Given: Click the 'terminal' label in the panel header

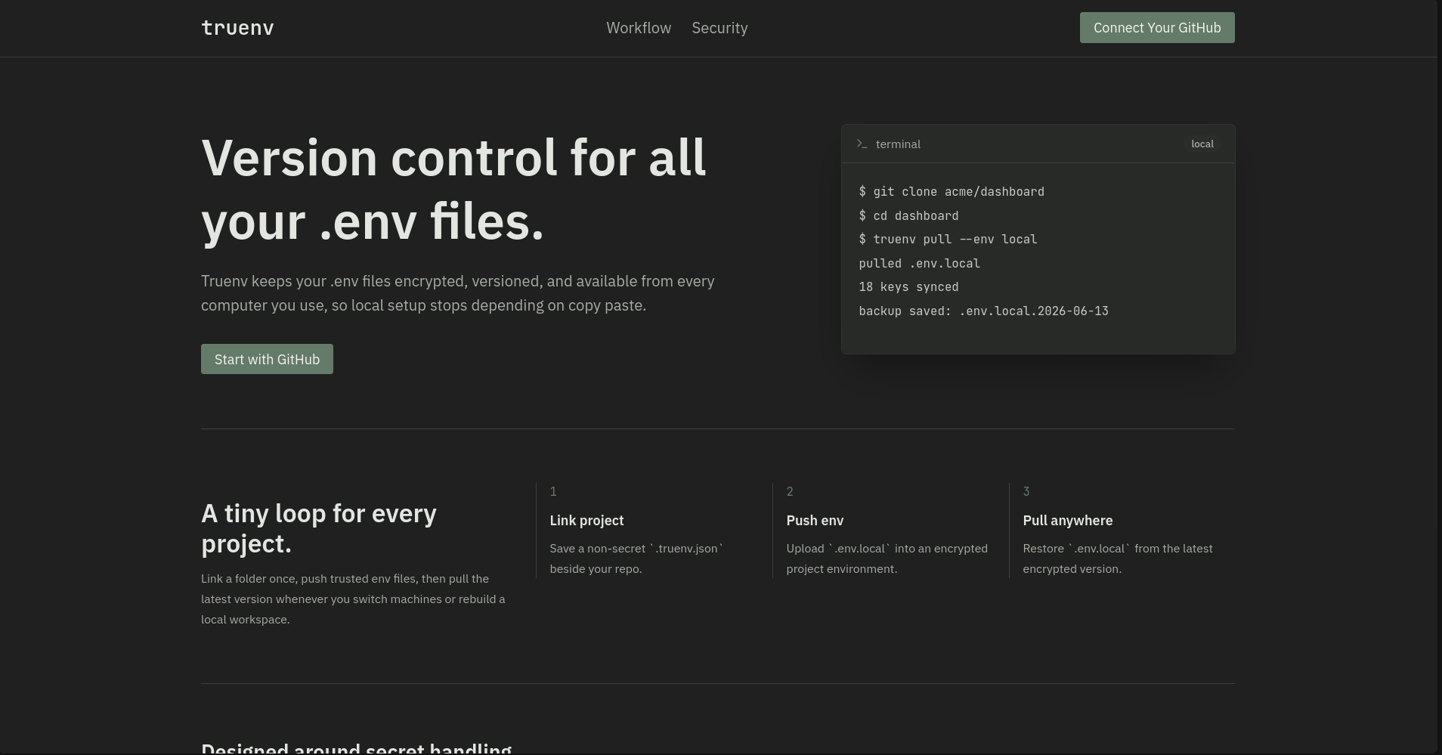Looking at the screenshot, I should tap(898, 144).
